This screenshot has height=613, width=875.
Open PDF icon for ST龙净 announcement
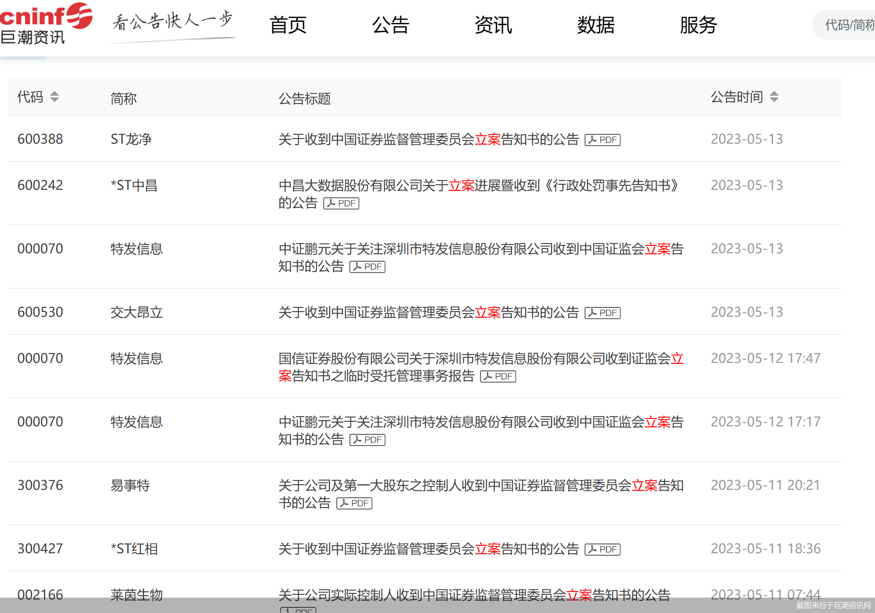tap(602, 140)
